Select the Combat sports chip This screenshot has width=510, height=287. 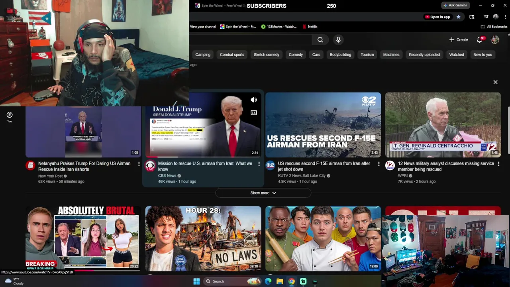click(x=232, y=55)
